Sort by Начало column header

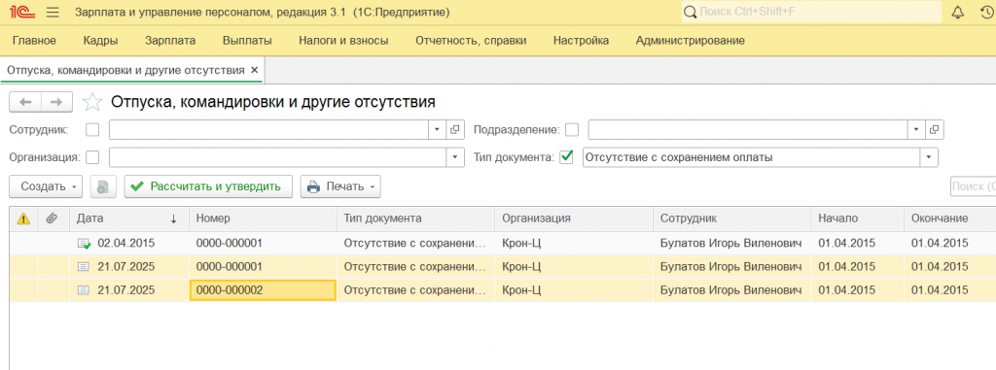(x=857, y=219)
